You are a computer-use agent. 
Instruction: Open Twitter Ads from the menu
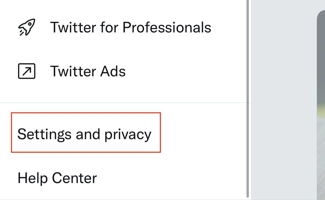[x=123, y=71]
